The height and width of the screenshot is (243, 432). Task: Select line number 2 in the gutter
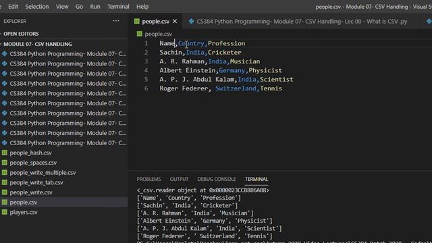[146, 53]
